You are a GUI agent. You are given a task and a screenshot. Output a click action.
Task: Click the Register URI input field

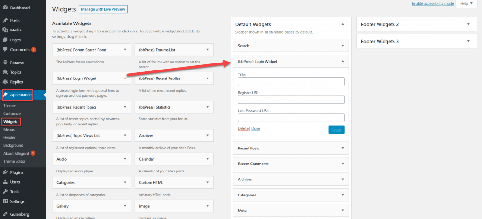click(291, 100)
